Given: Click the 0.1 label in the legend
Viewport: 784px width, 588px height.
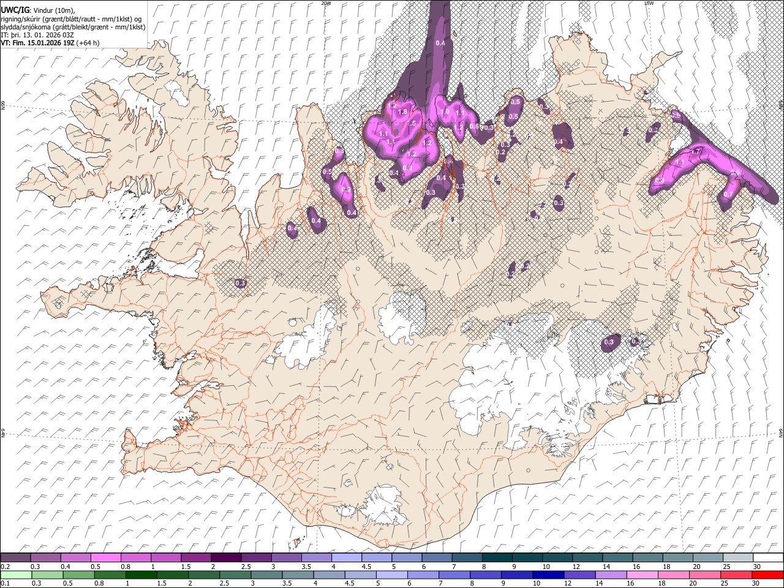Looking at the screenshot, I should (x=5, y=584).
